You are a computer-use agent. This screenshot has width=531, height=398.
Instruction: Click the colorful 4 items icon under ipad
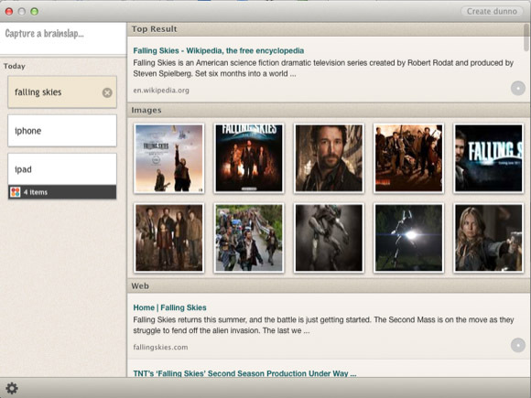click(16, 192)
